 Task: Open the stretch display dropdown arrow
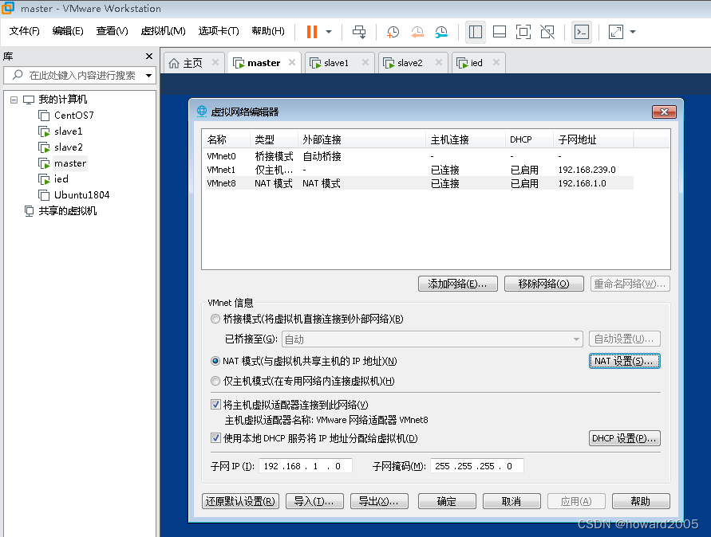[633, 32]
